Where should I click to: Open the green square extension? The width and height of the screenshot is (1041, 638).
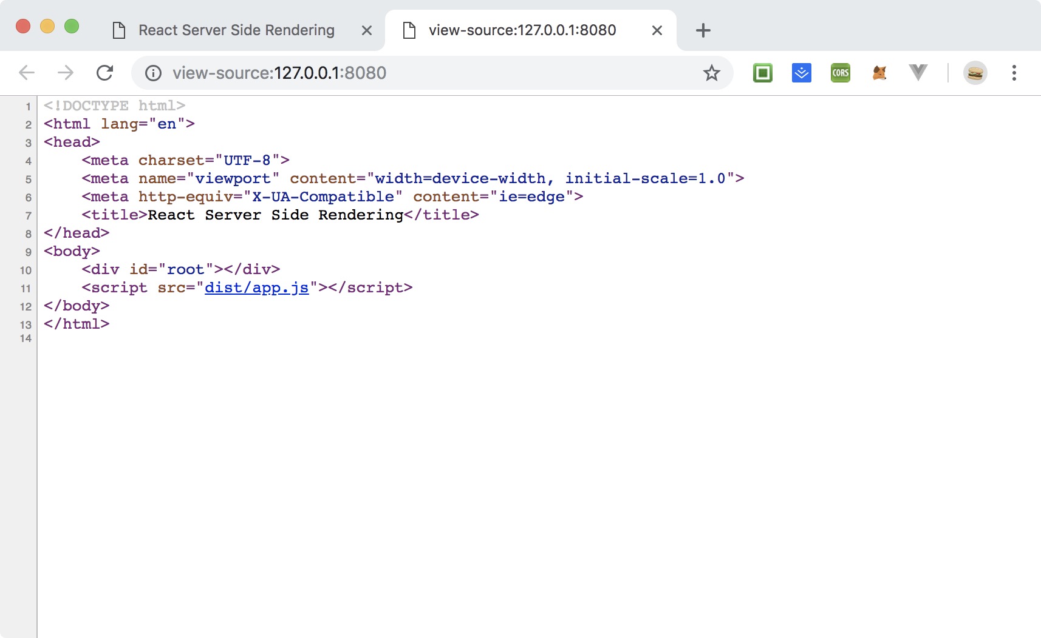click(763, 73)
